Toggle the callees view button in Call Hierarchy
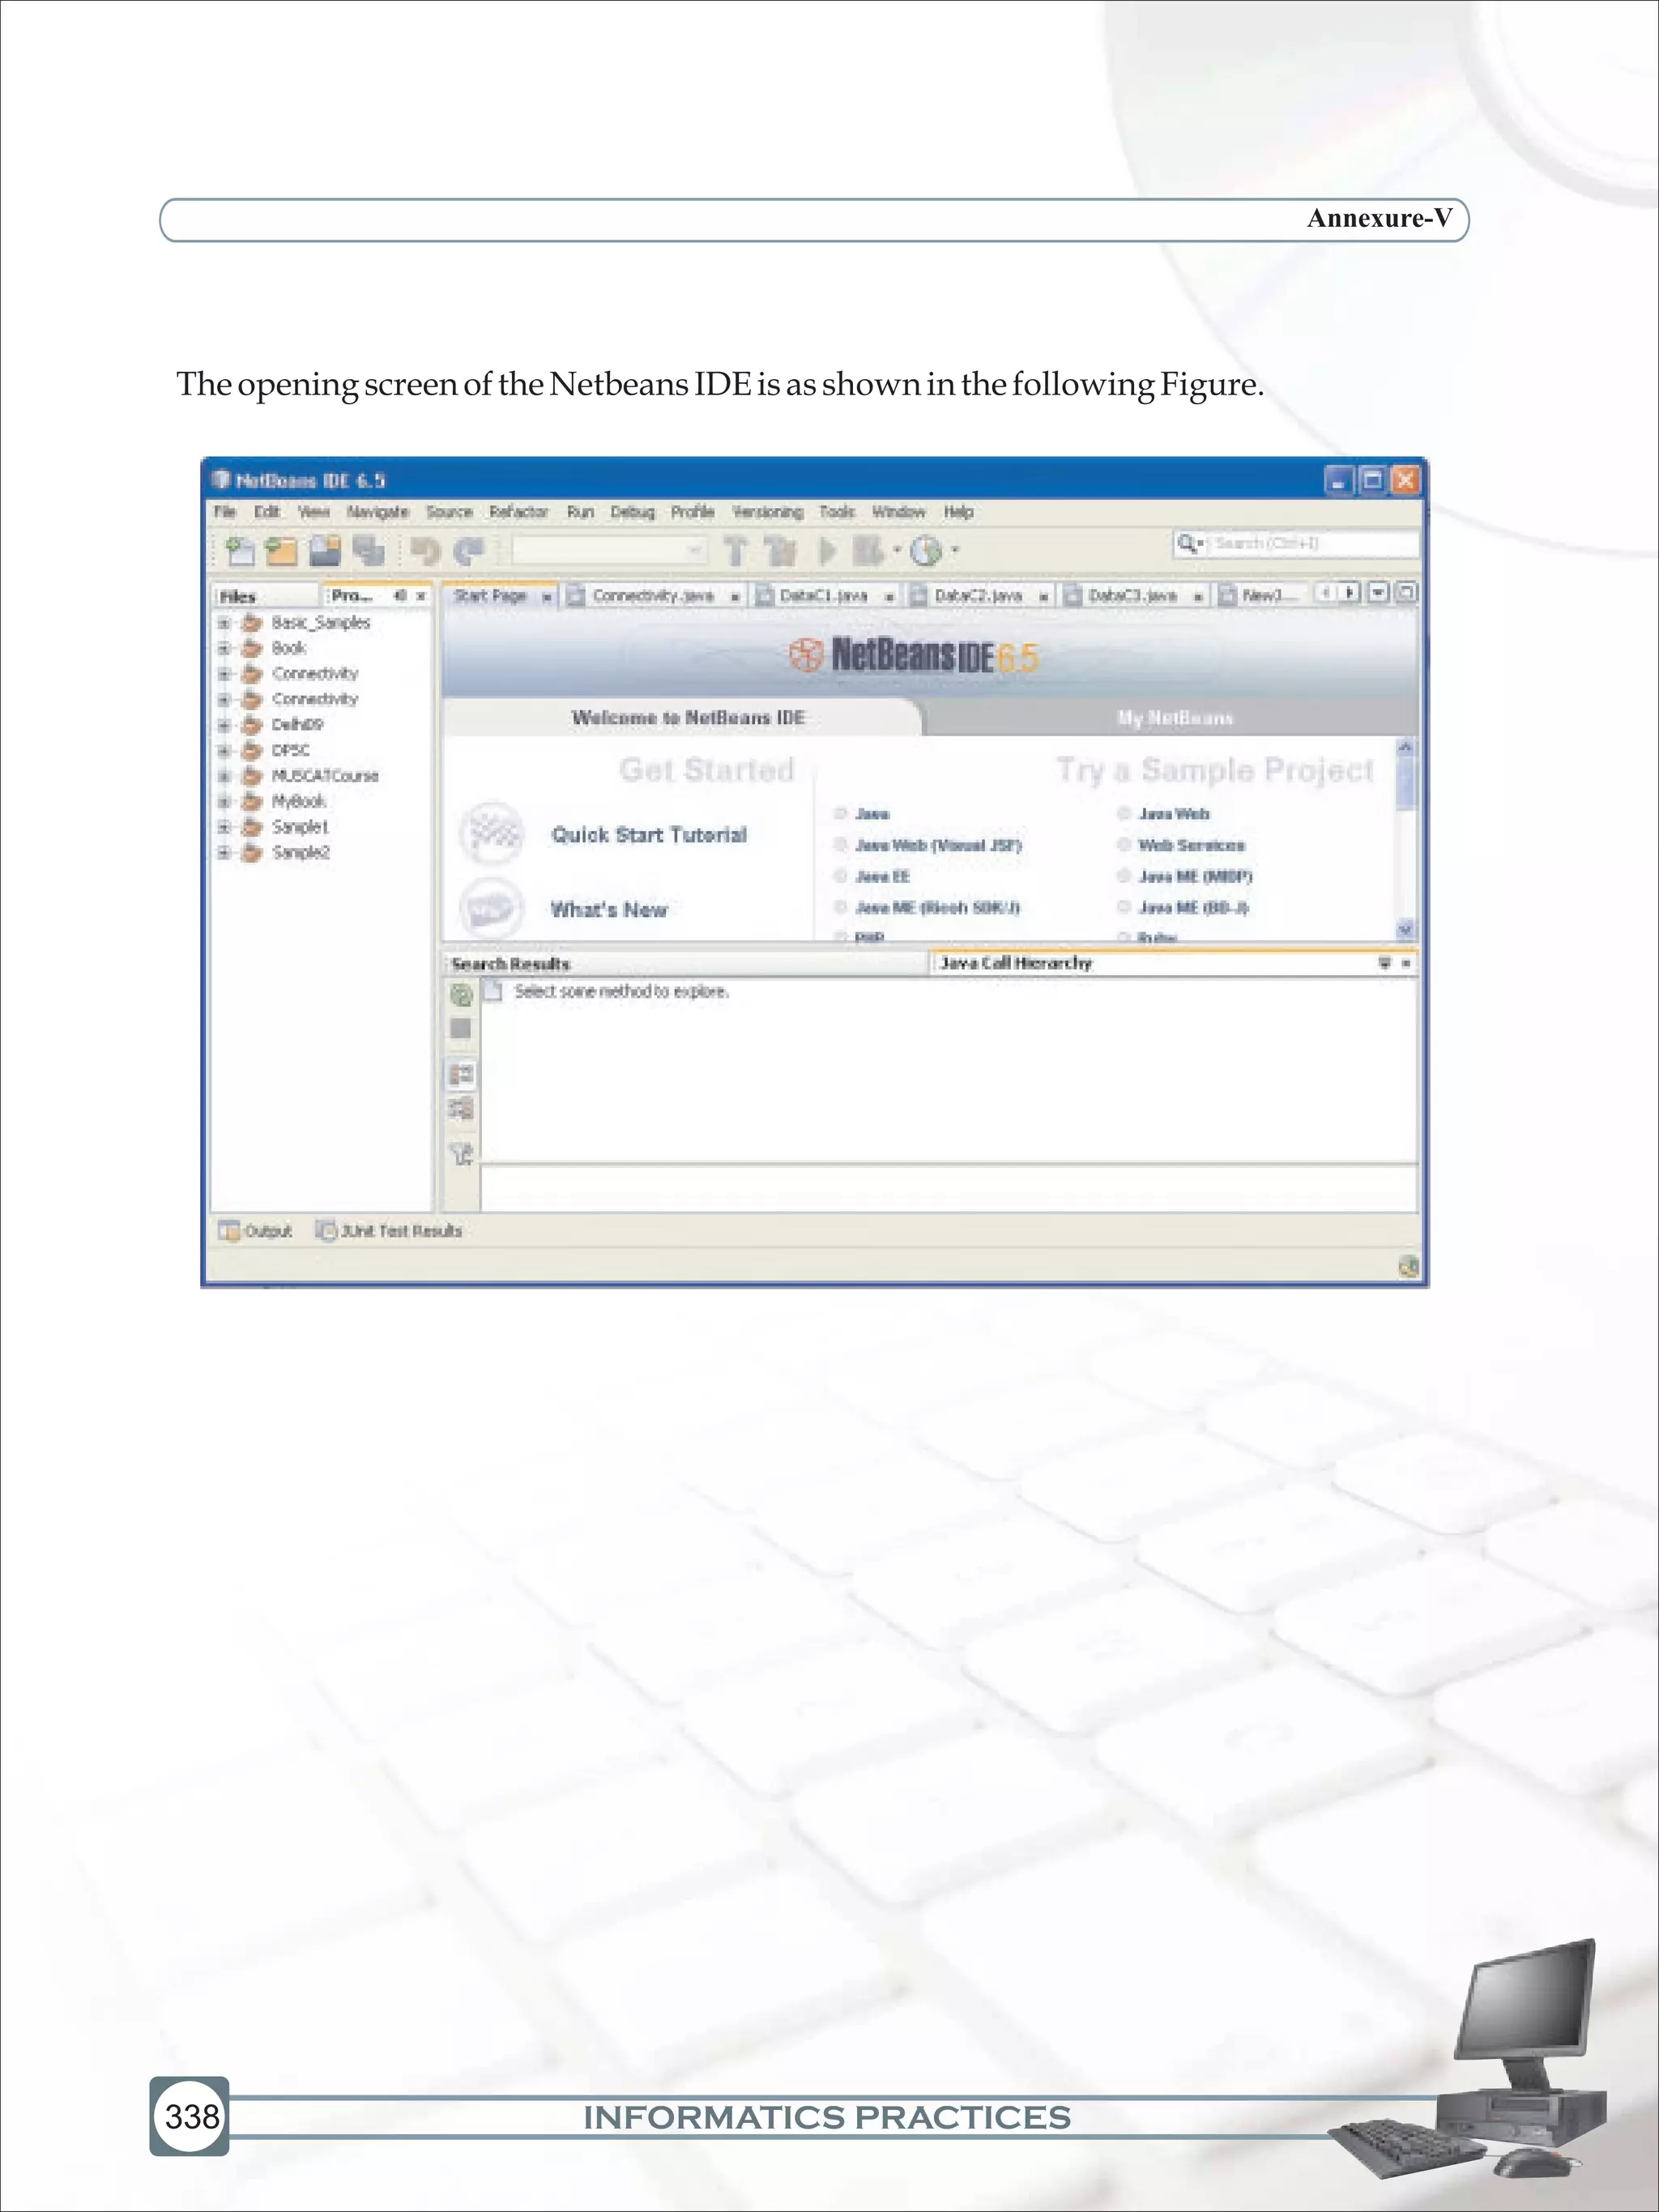The width and height of the screenshot is (1659, 2212). coord(461,1109)
